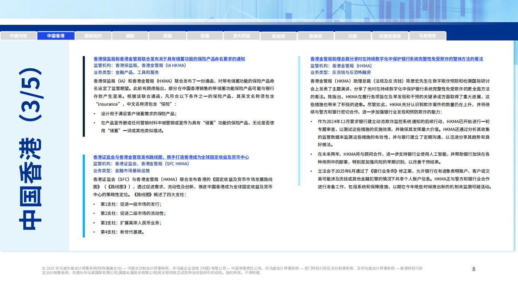Switch to the 印度尼西亚 tab
This screenshot has width=518, height=291.
tap(390, 36)
